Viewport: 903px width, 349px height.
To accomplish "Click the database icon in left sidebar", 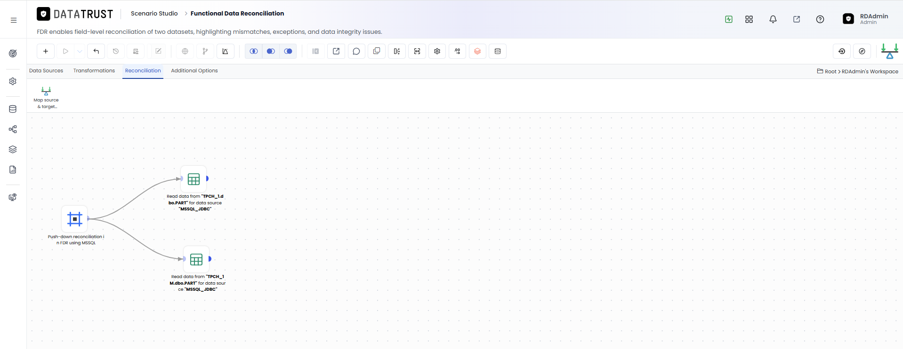I will [x=13, y=109].
